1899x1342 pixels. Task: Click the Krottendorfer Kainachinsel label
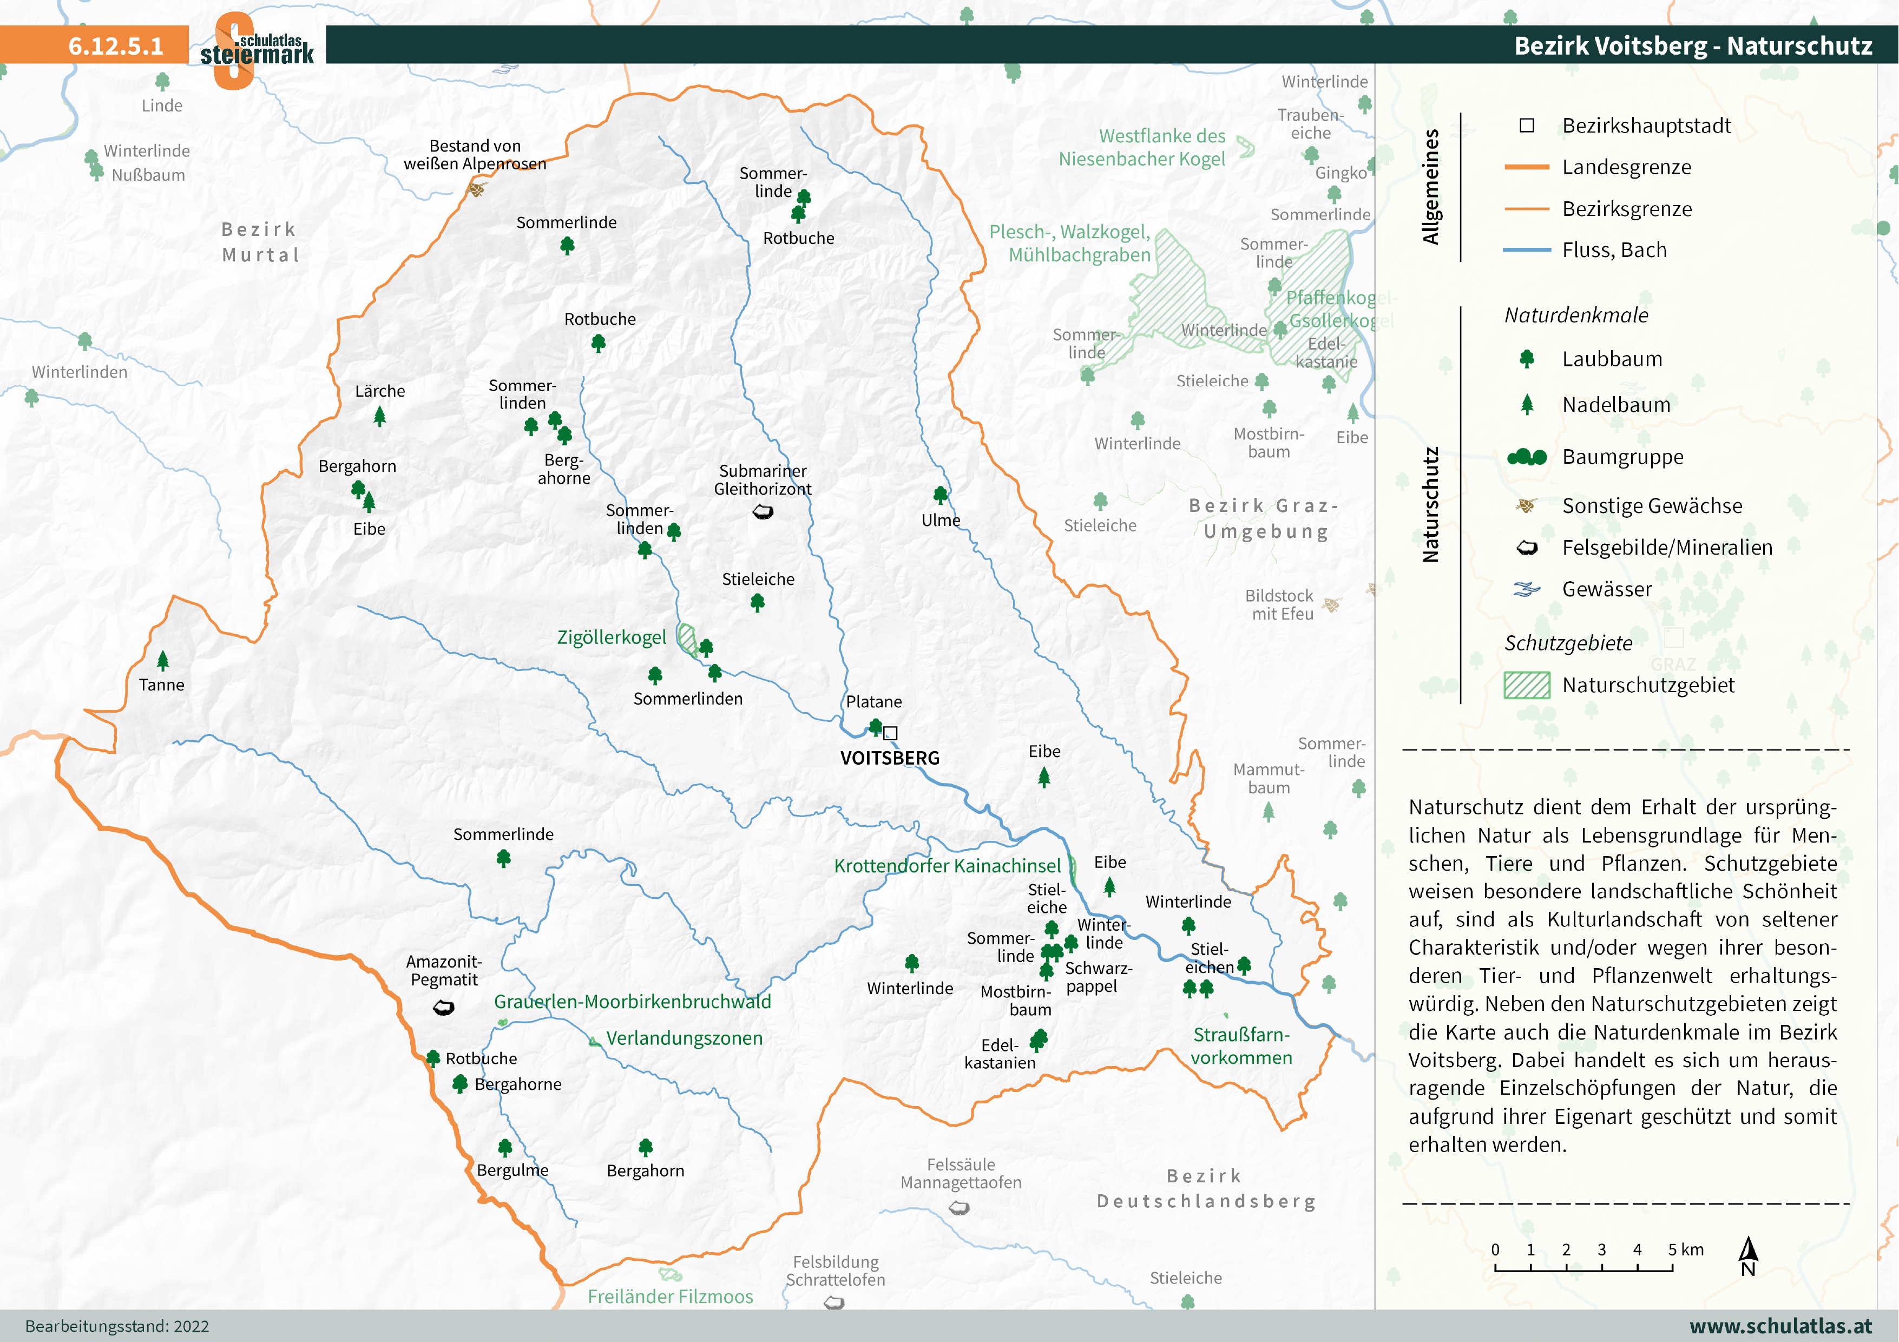947,866
